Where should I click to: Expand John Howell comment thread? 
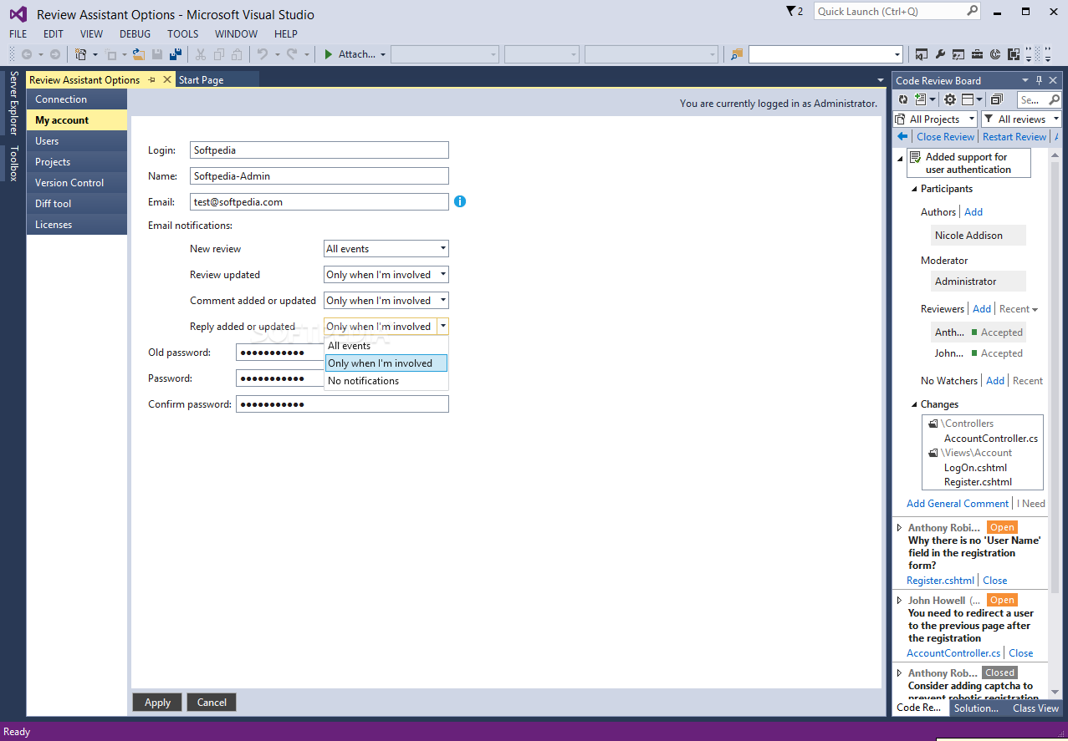900,601
